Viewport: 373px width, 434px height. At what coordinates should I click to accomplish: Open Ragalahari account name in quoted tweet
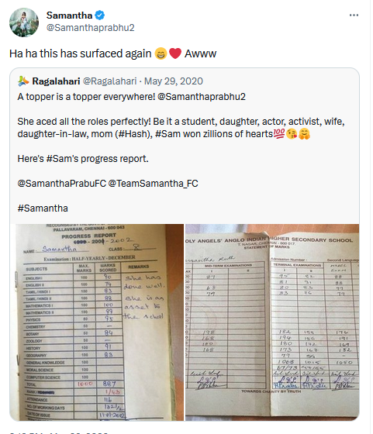(56, 81)
